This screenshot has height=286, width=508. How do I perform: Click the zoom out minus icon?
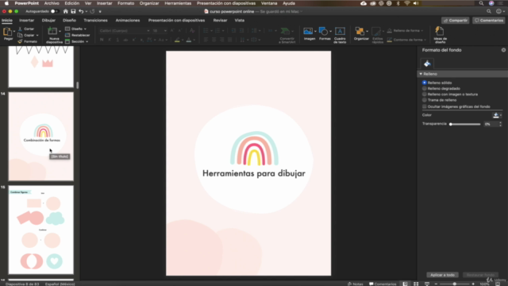click(x=436, y=284)
